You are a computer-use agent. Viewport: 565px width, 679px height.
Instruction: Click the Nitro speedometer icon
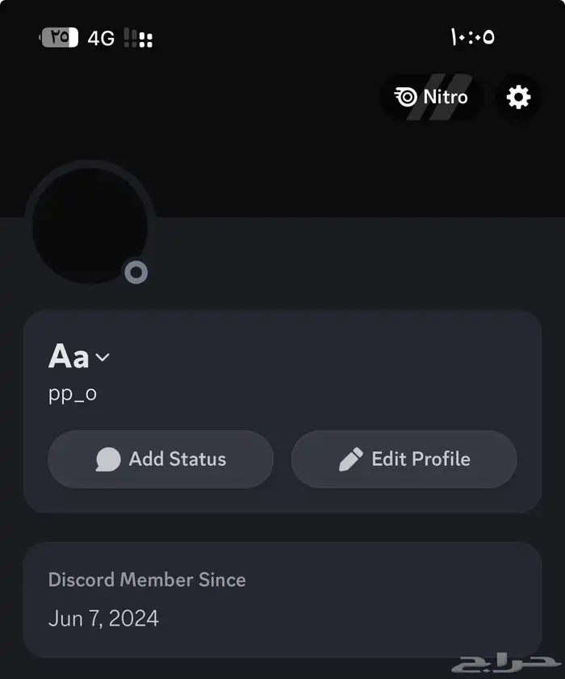point(406,98)
